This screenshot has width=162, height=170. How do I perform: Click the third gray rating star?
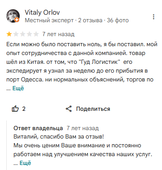pos(23,34)
